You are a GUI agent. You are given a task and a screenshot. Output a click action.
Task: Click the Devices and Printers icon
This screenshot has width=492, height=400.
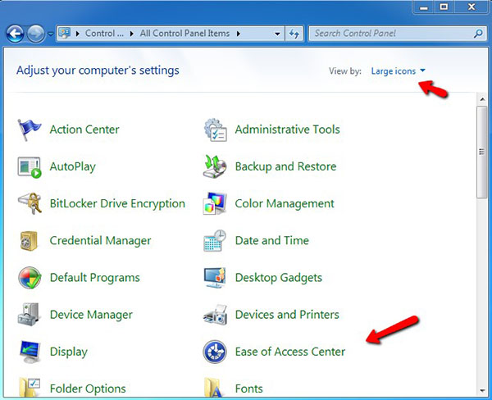click(215, 315)
